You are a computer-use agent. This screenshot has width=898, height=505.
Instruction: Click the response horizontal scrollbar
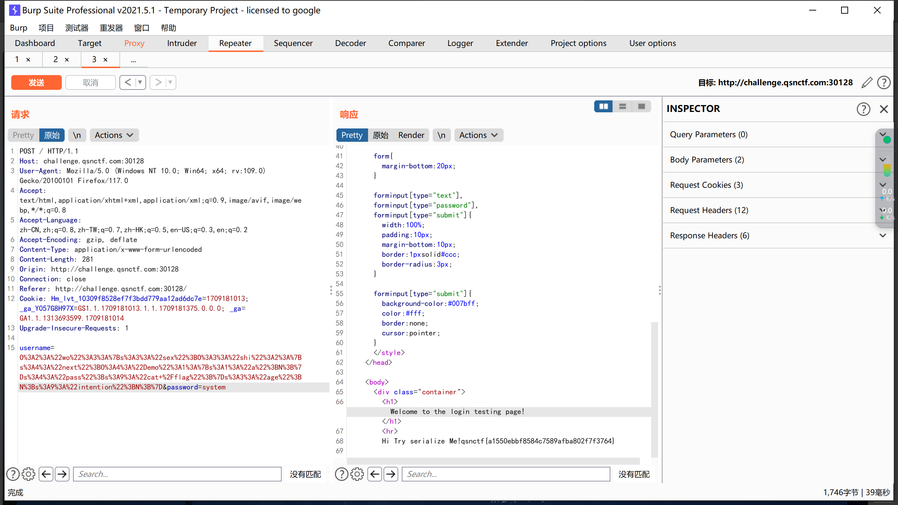coord(493,461)
